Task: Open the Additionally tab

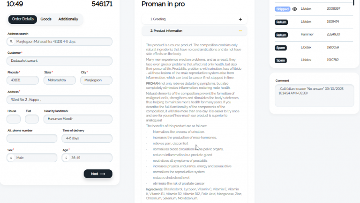Action: coord(68,19)
